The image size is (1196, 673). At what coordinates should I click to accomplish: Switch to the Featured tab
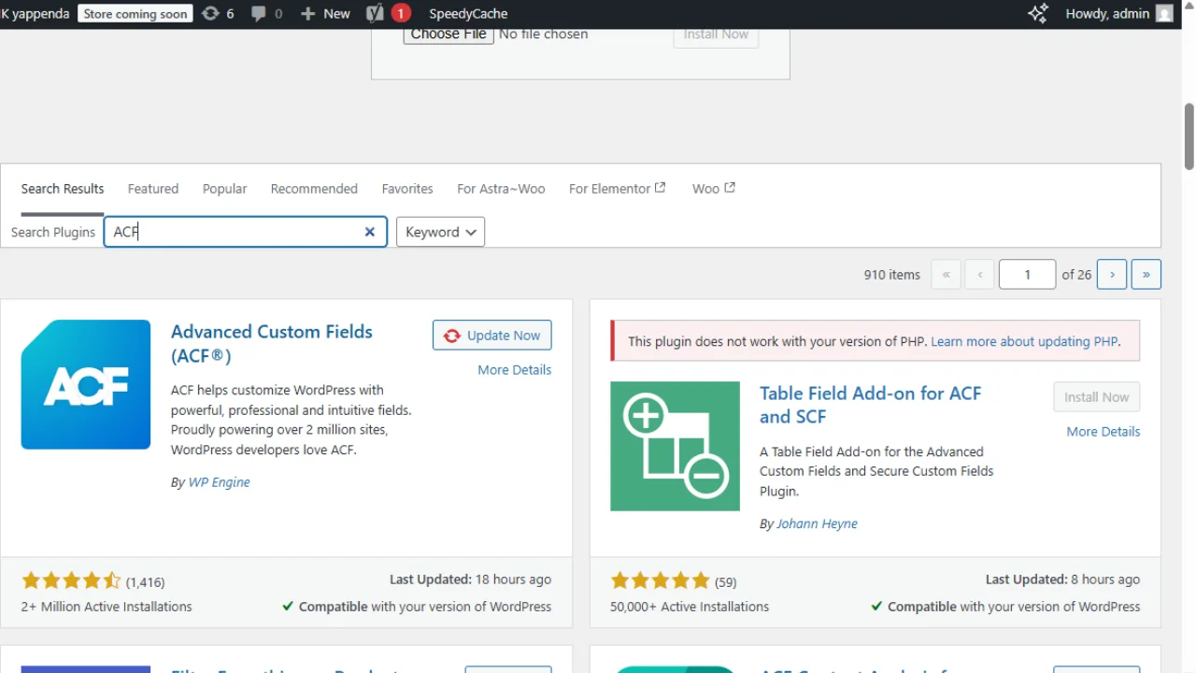tap(153, 189)
